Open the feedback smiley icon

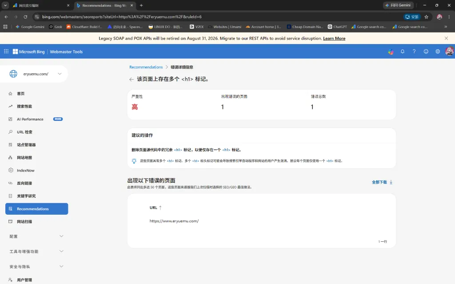426,52
